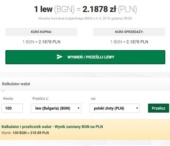This screenshot has height=146, width=170.
Task: Click the 'na:' label
Action: (x=93, y=99)
